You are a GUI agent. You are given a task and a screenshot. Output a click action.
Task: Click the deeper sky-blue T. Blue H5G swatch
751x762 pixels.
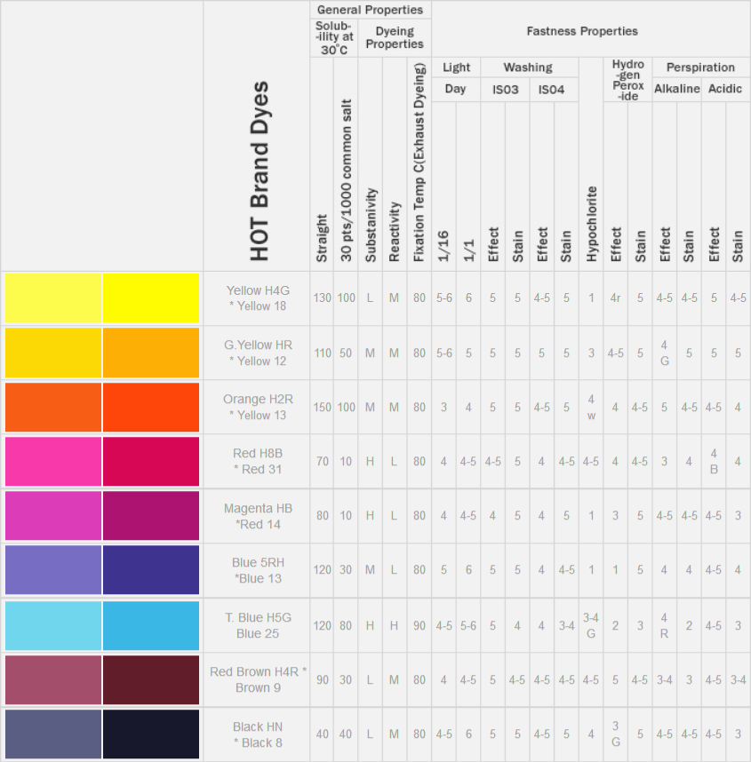151,626
